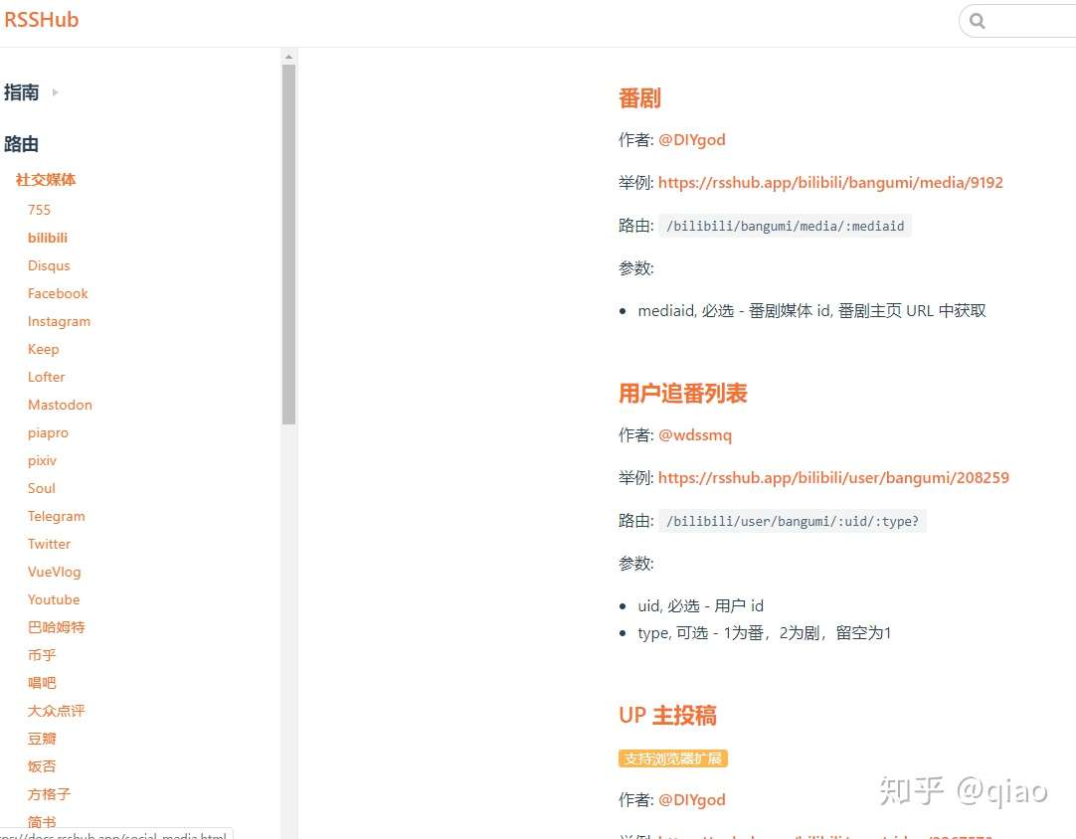
Task: Click the type 可选 parameter line
Action: coord(765,632)
